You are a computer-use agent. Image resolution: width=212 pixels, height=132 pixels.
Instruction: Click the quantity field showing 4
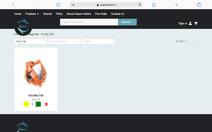(32, 104)
